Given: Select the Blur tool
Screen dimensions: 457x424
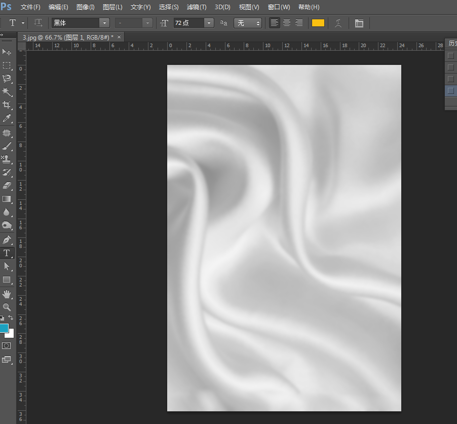Looking at the screenshot, I should [7, 212].
